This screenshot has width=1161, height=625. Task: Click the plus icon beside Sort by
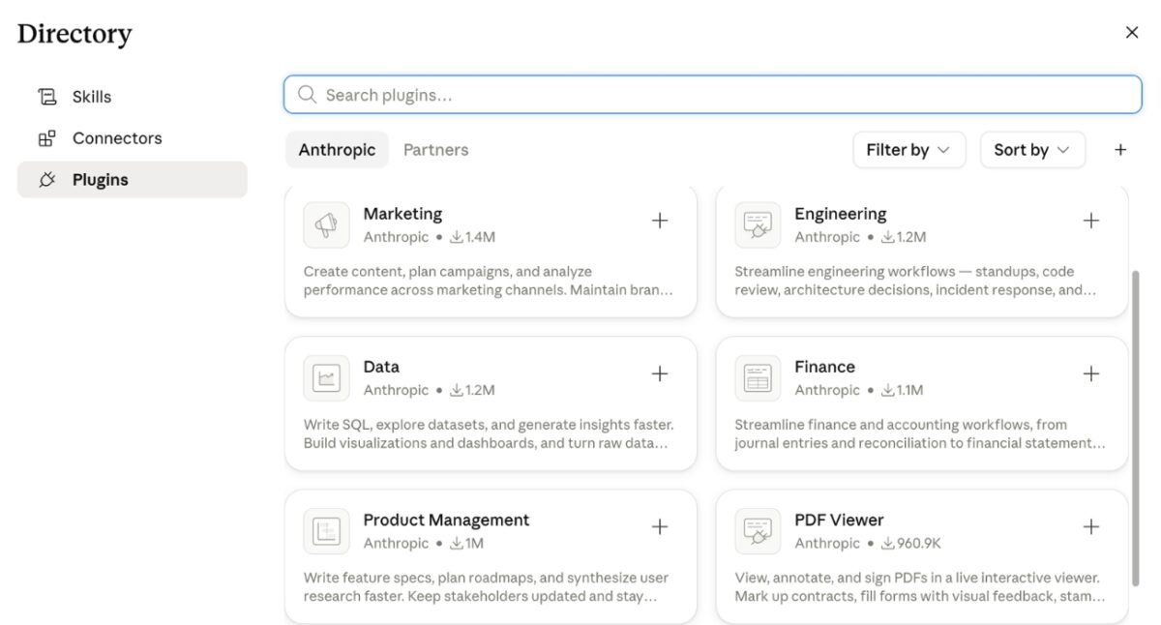coord(1120,150)
